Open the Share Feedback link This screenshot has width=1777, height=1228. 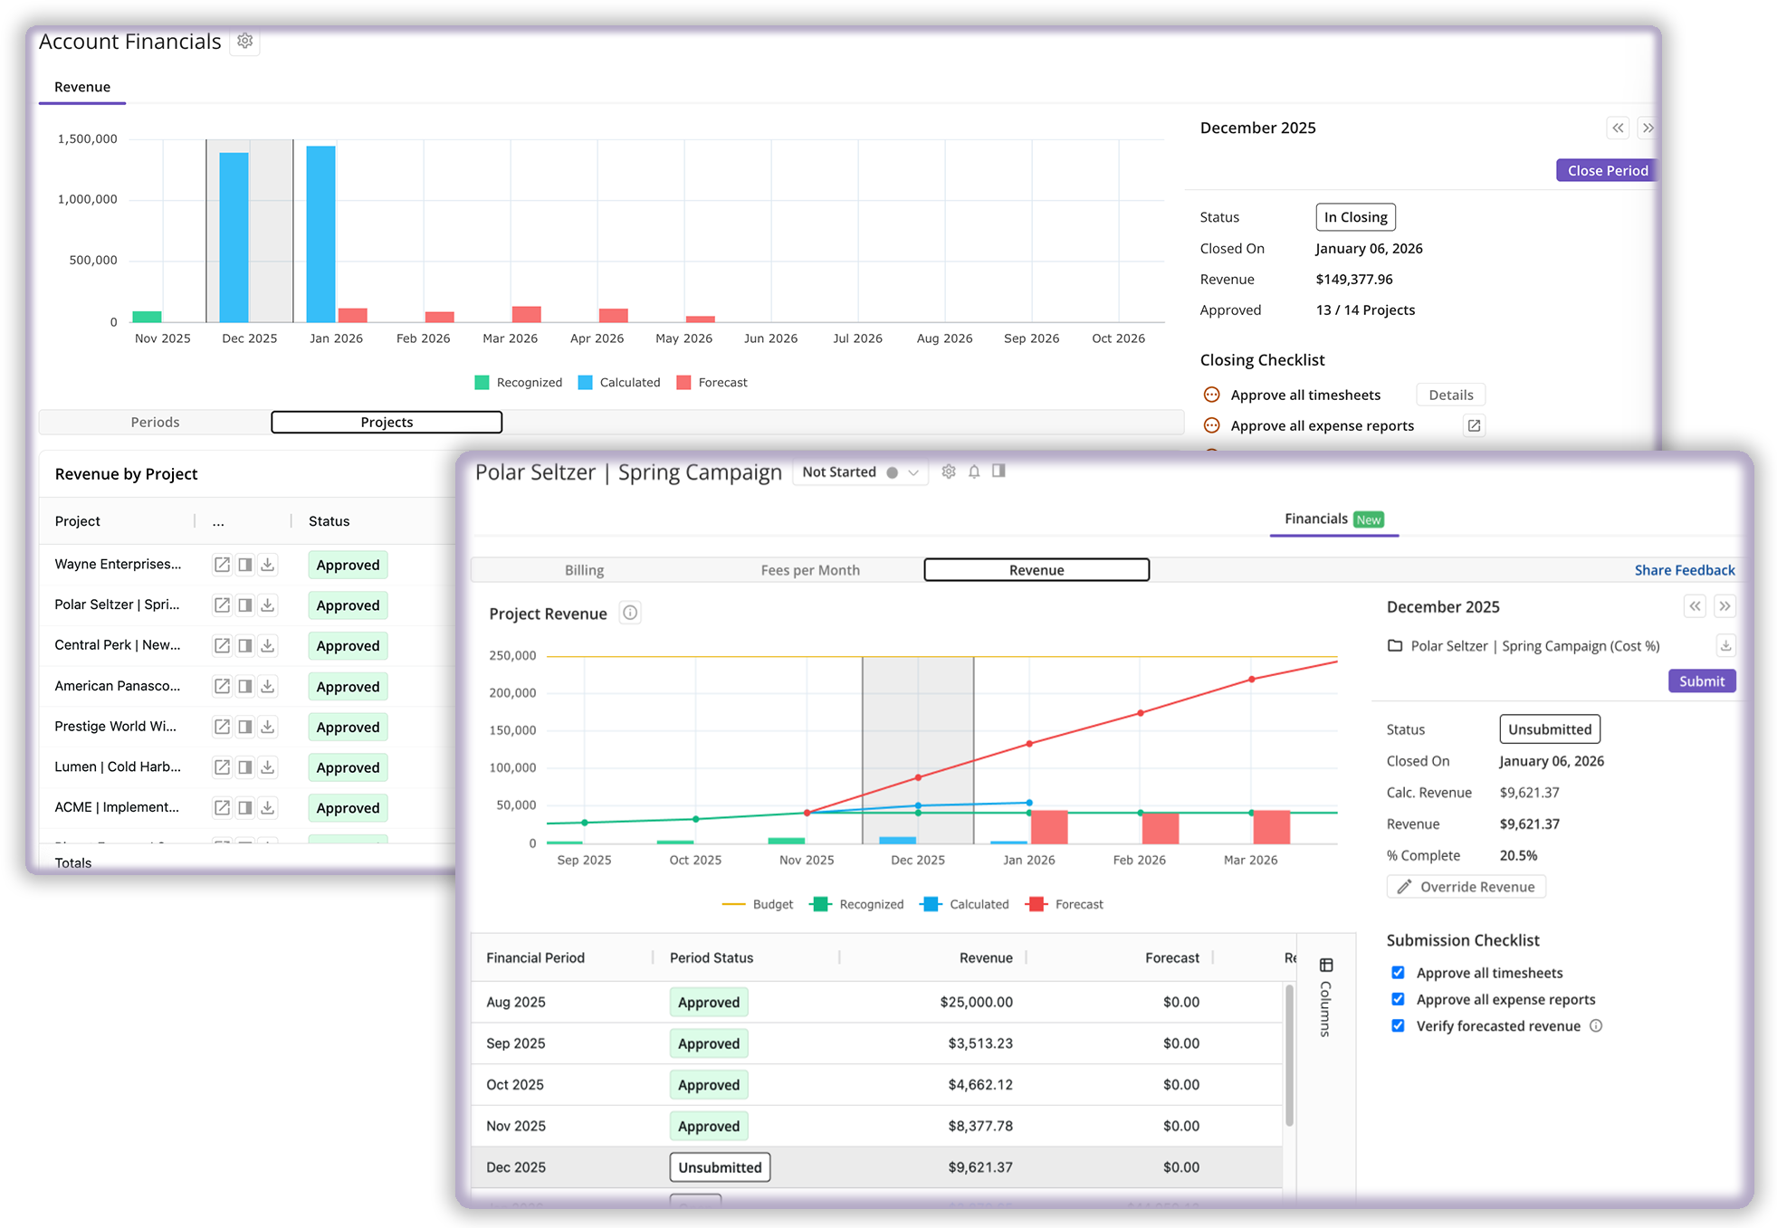click(x=1685, y=569)
